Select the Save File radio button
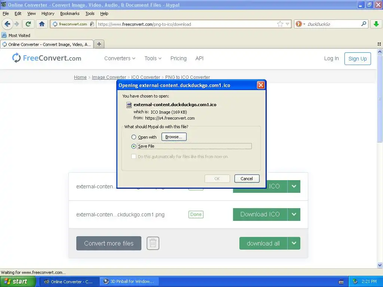Viewport: 383px width, 287px height. click(134, 146)
